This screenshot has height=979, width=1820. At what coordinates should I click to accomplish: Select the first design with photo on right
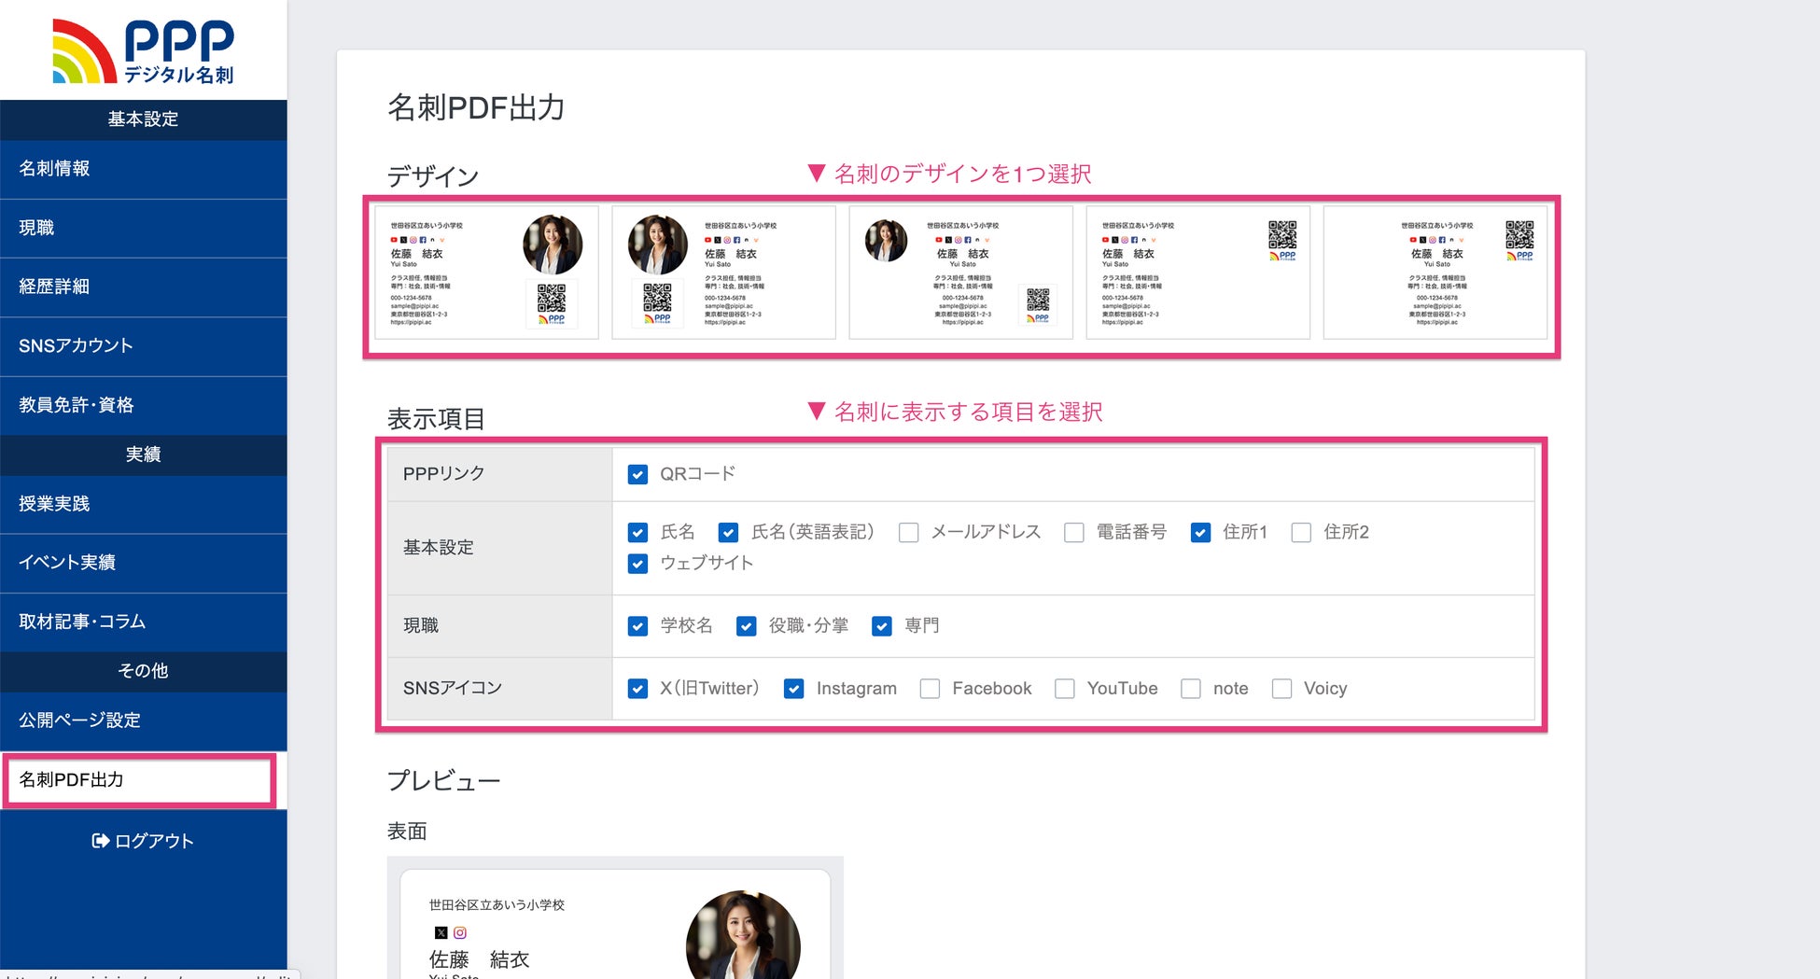[486, 273]
